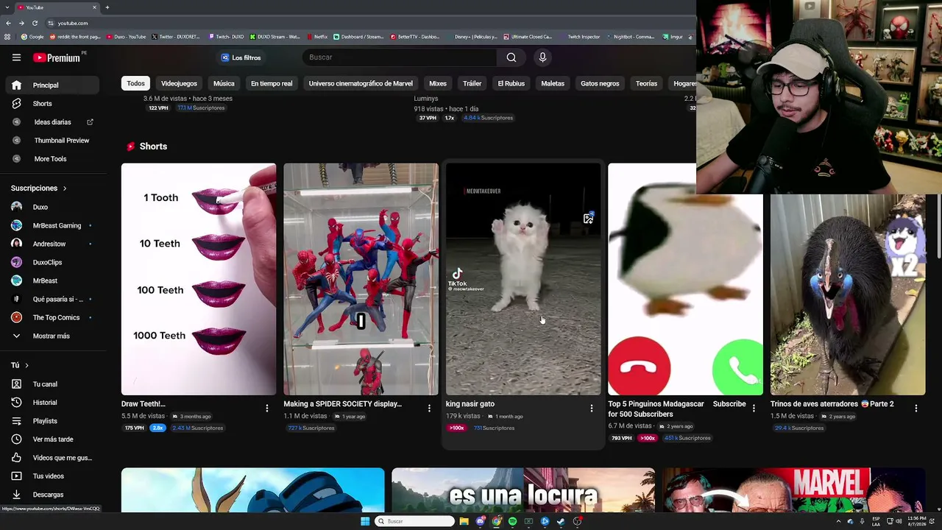Open the MrBeast Gaming subscription
The height and width of the screenshot is (530, 942).
point(52,225)
